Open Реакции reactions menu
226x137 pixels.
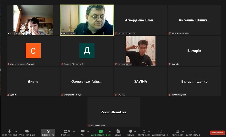(131, 132)
